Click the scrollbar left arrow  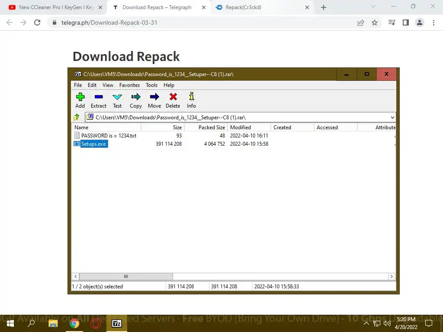75,276
